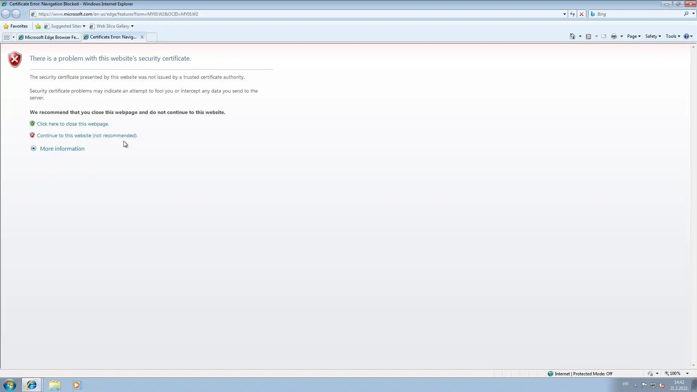
Task: Expand the More information section
Action: 62,148
